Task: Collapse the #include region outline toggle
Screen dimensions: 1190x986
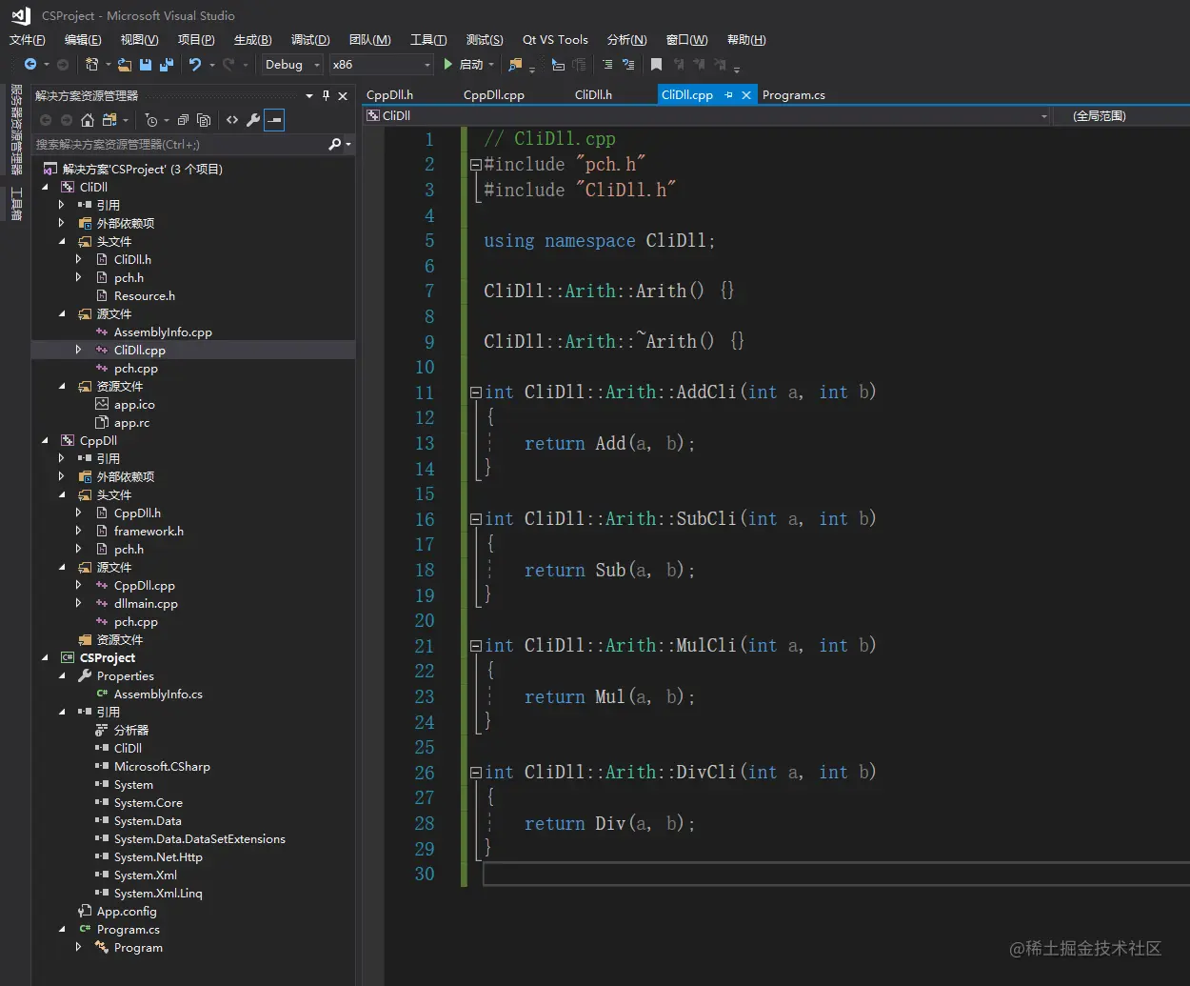Action: pos(475,165)
